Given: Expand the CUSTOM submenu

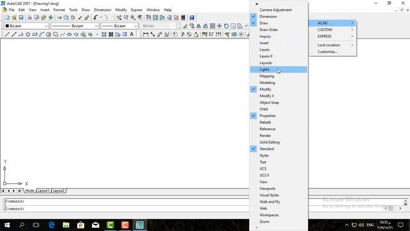Looking at the screenshot, I should click(x=332, y=30).
